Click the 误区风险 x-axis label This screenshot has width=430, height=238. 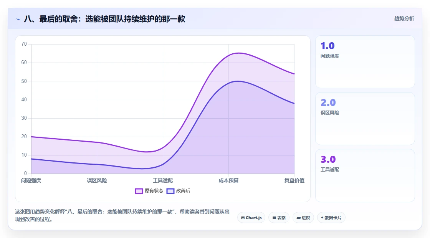tap(97, 180)
